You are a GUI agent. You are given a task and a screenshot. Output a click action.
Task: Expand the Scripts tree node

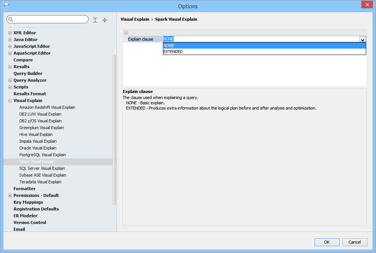point(10,87)
